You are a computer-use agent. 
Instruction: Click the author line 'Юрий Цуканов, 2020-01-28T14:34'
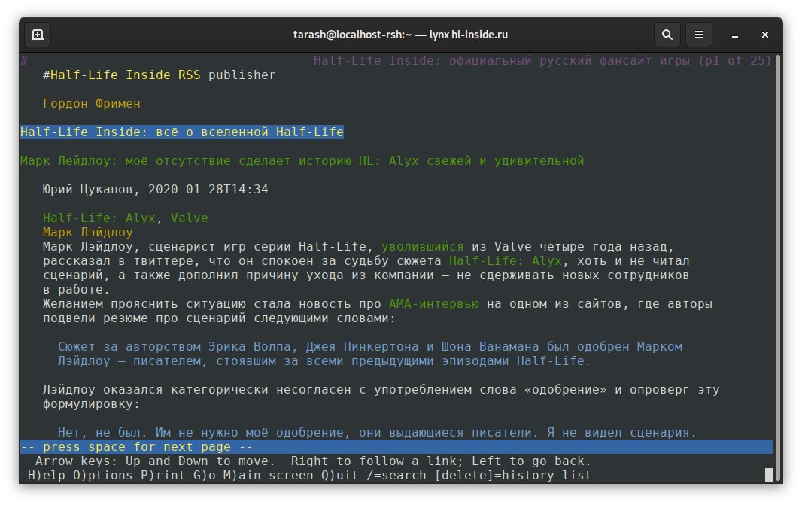155,190
